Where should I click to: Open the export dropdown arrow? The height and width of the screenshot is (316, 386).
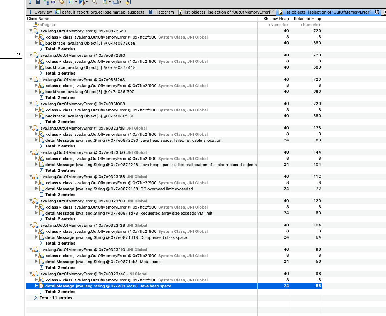click(x=120, y=3)
